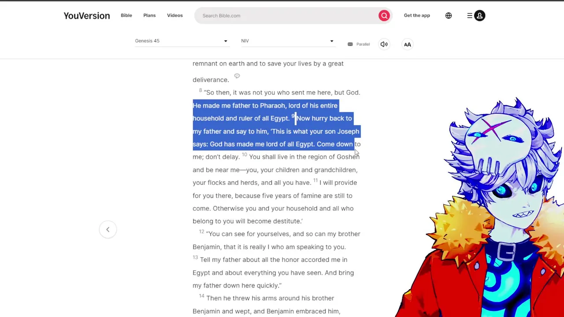Image resolution: width=564 pixels, height=317 pixels.
Task: Click the word "deliverance."
Action: click(211, 80)
